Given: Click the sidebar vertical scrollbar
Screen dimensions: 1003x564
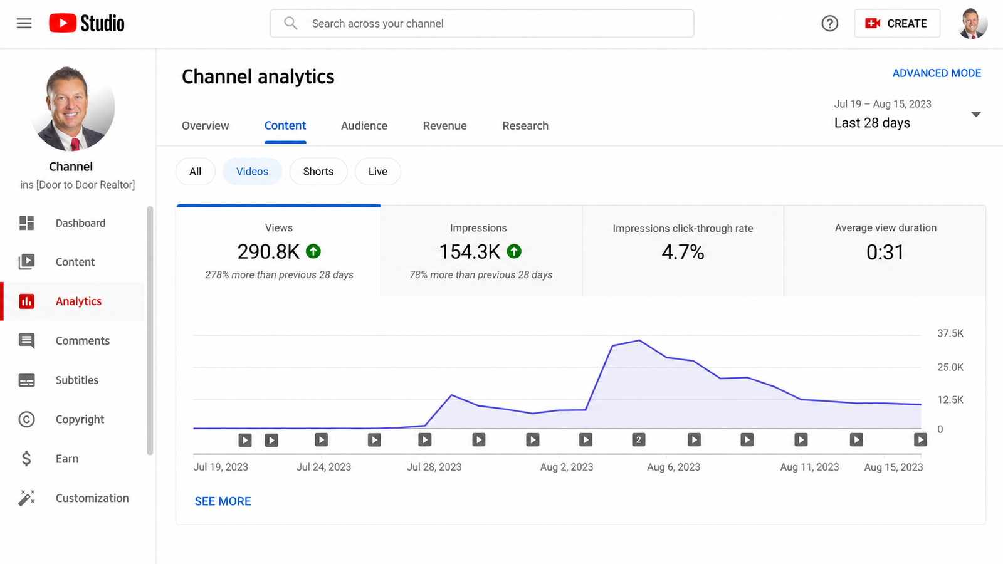Looking at the screenshot, I should click(x=150, y=330).
